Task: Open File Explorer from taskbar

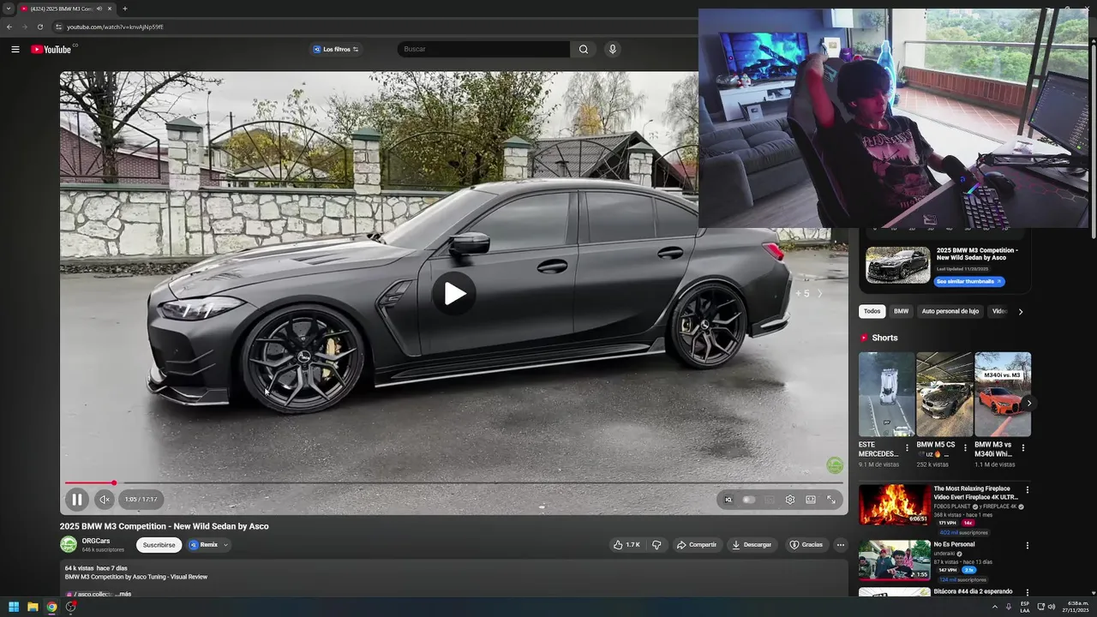Action: pos(33,607)
